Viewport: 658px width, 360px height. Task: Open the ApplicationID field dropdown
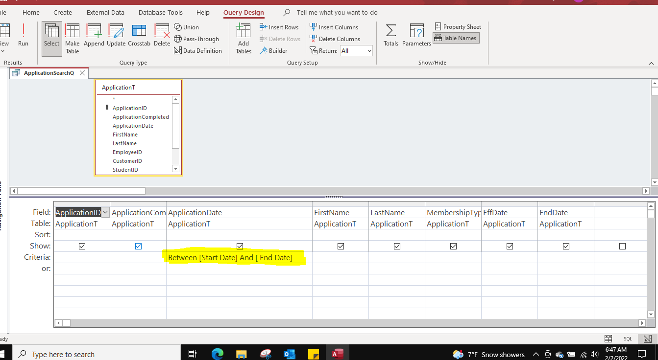pos(106,212)
